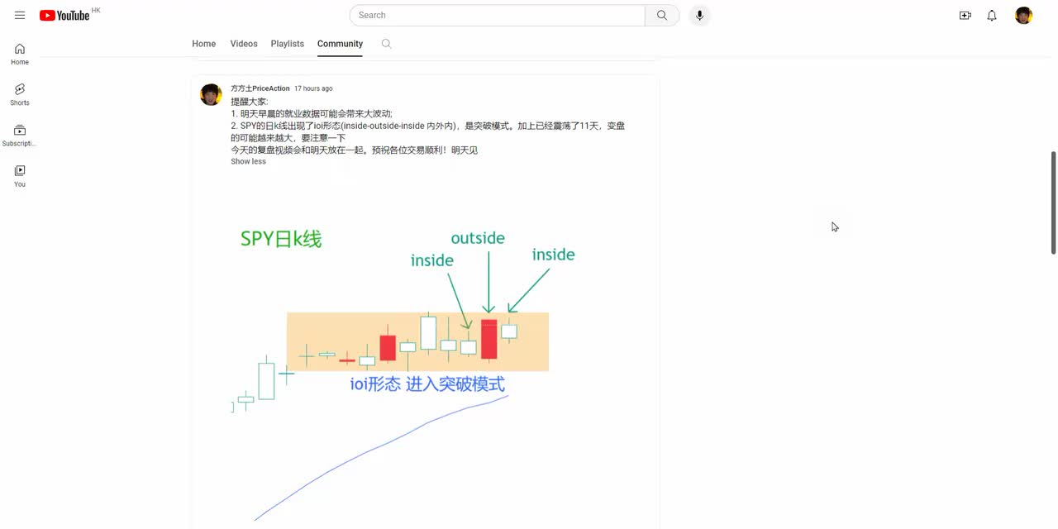Open Shorts in the sidebar
This screenshot has width=1058, height=529.
[x=20, y=94]
